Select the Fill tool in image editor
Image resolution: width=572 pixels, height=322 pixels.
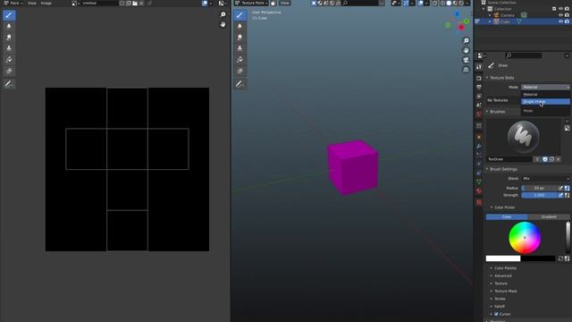click(9, 60)
